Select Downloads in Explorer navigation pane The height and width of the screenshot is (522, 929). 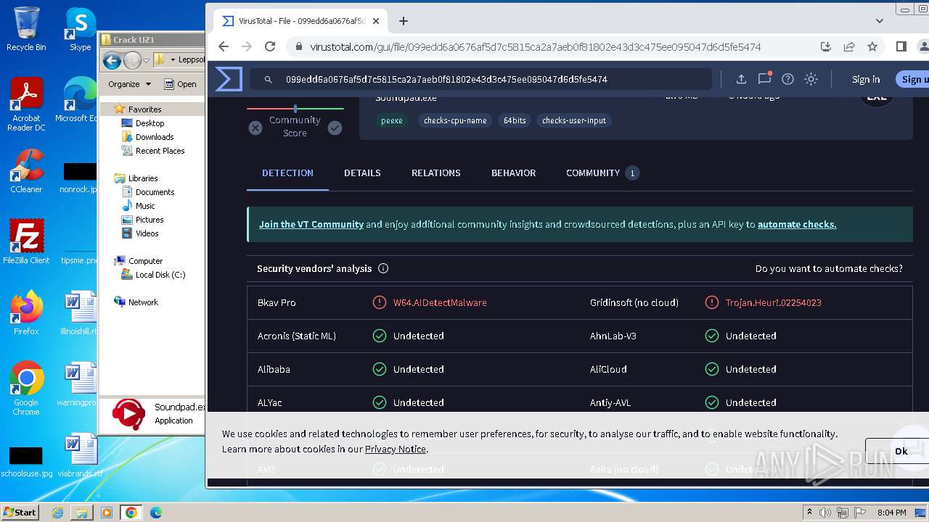tap(155, 137)
